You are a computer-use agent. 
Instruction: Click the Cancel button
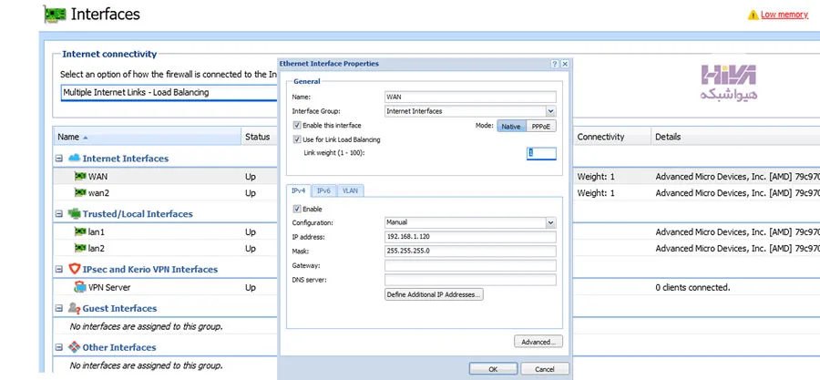pyautogui.click(x=545, y=369)
